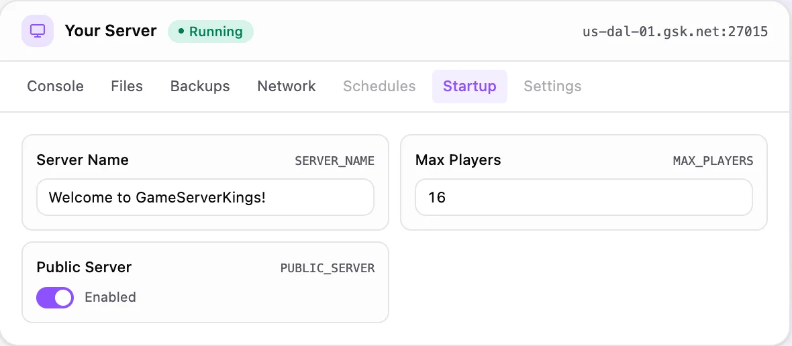
Task: Click the purple server monitor icon
Action: (38, 31)
